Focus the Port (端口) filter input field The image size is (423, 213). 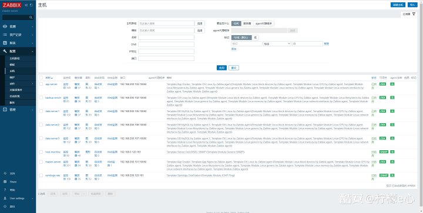coord(166,58)
